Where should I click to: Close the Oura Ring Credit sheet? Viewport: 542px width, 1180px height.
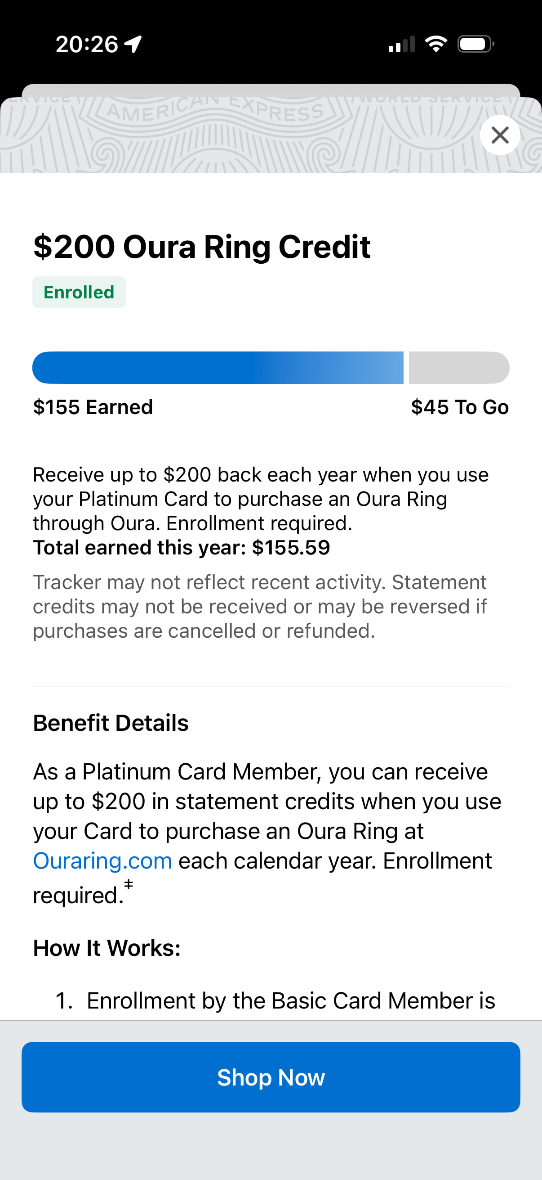pos(499,135)
